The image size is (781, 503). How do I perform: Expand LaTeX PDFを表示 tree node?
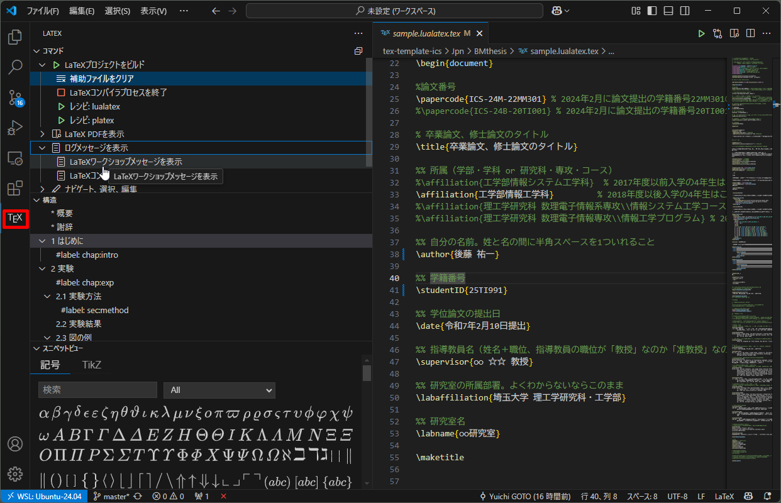(x=42, y=134)
